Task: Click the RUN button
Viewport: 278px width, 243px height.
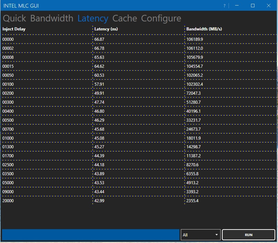Action: point(248,235)
